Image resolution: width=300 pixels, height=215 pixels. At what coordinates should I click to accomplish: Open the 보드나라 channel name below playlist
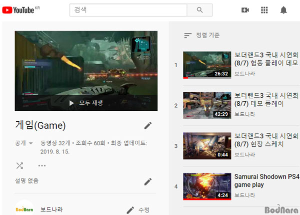(x=51, y=209)
